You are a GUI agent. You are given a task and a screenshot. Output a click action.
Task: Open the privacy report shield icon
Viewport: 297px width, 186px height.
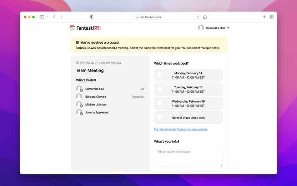pyautogui.click(x=92, y=17)
